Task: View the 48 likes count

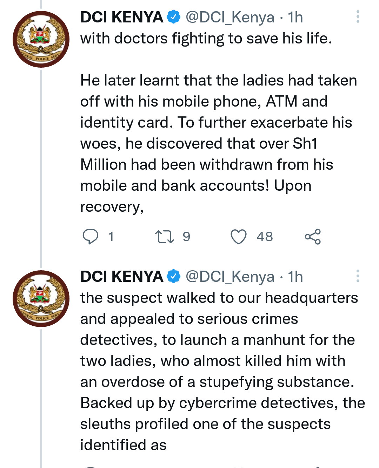Action: point(265,237)
